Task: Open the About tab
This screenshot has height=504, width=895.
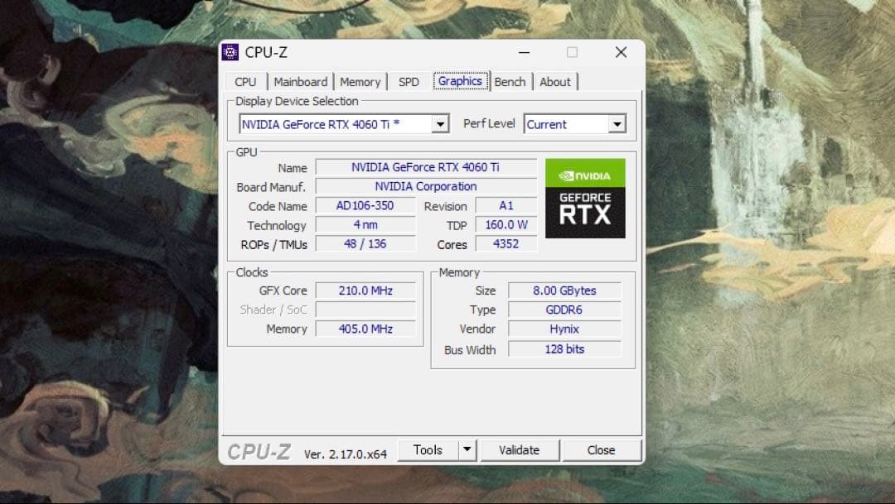Action: point(555,82)
